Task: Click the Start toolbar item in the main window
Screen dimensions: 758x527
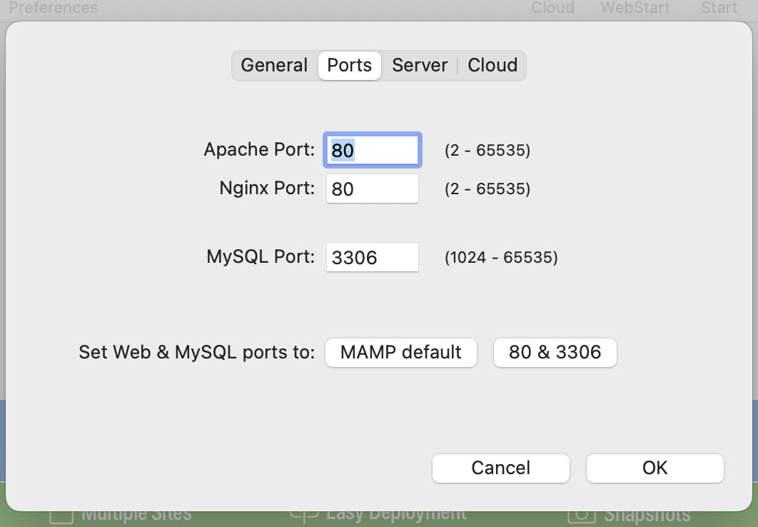Action: (719, 7)
